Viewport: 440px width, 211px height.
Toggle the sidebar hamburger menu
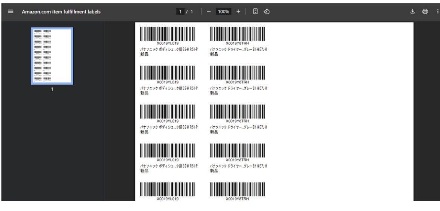pyautogui.click(x=11, y=12)
